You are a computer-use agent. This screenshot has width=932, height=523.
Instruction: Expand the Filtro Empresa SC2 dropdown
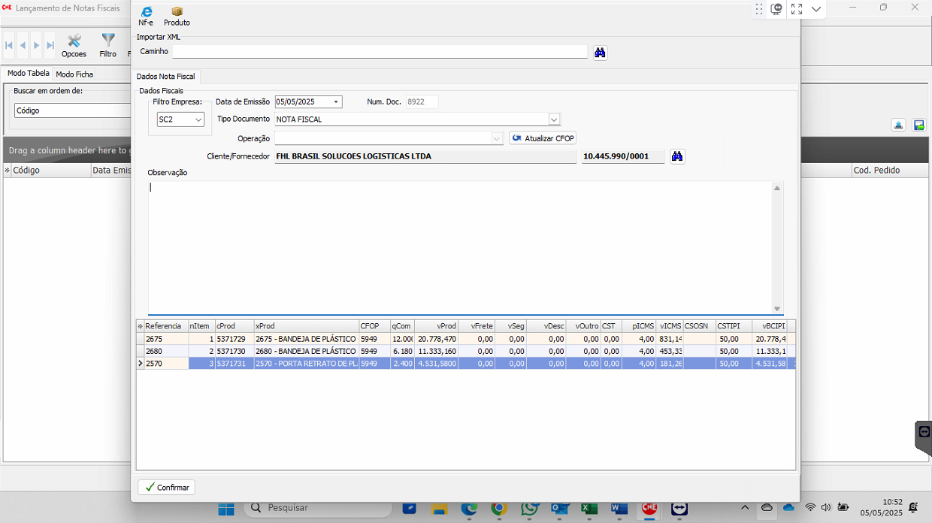tap(198, 119)
